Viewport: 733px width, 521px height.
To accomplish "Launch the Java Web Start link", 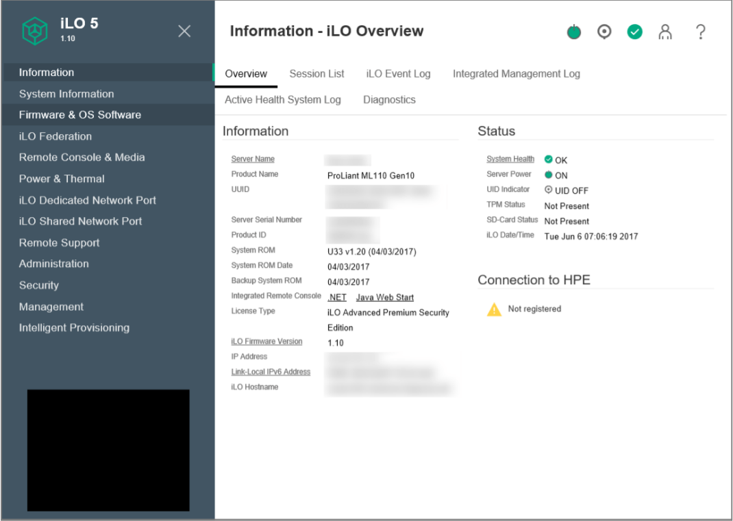I will click(384, 297).
